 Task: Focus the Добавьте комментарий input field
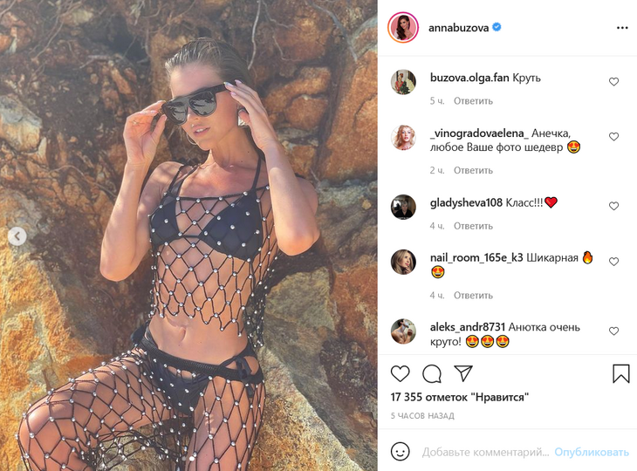485,452
